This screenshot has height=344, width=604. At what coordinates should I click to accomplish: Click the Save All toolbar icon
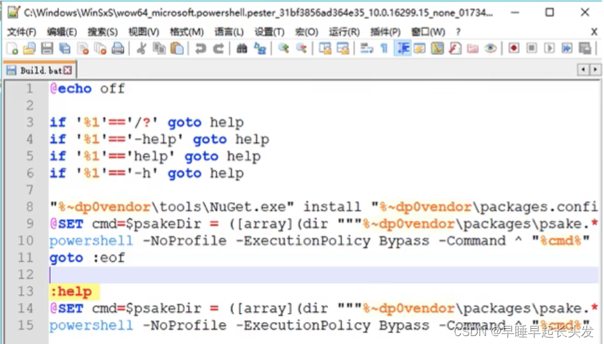pyautogui.click(x=65, y=48)
